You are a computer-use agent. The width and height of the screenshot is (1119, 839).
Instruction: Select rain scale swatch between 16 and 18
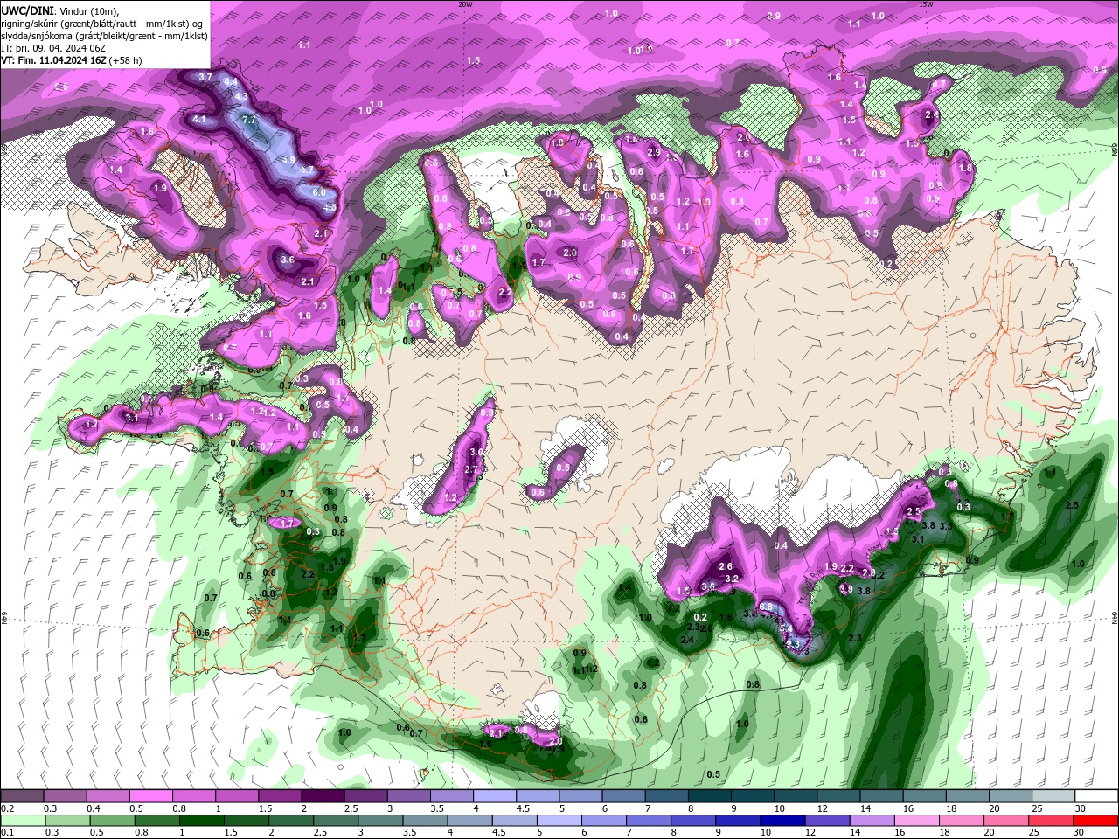919,820
